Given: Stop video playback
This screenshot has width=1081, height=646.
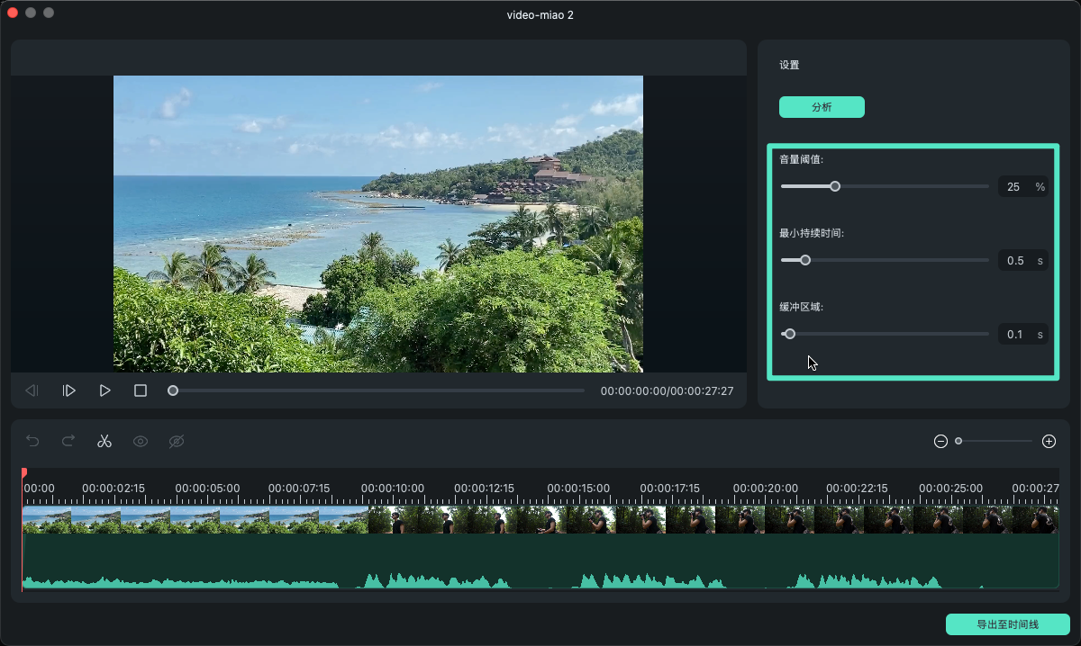Looking at the screenshot, I should pos(141,390).
